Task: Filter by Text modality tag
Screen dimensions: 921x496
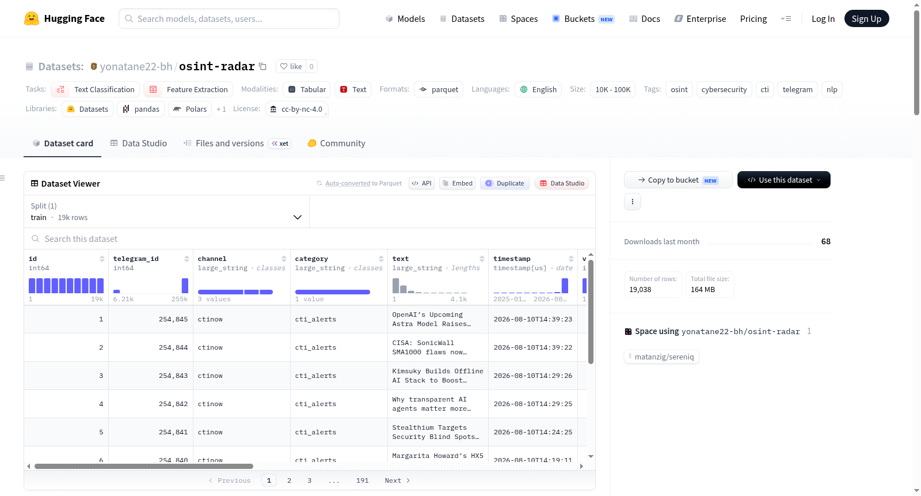Action: pos(353,89)
